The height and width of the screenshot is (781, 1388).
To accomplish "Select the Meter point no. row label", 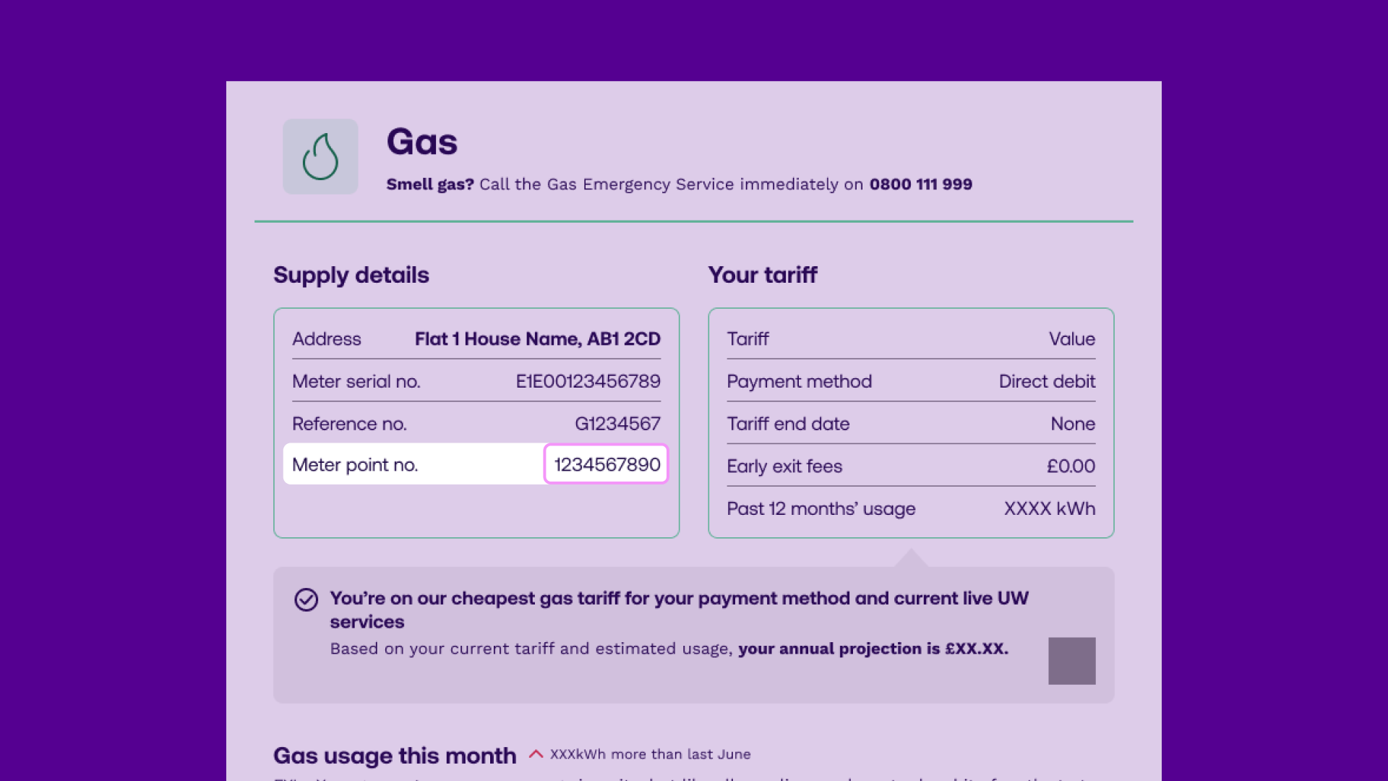I will 355,465.
